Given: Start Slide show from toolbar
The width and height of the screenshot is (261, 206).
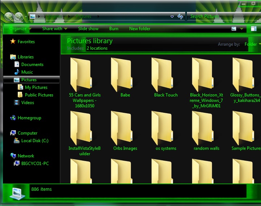Looking at the screenshot, I should coord(88,29).
